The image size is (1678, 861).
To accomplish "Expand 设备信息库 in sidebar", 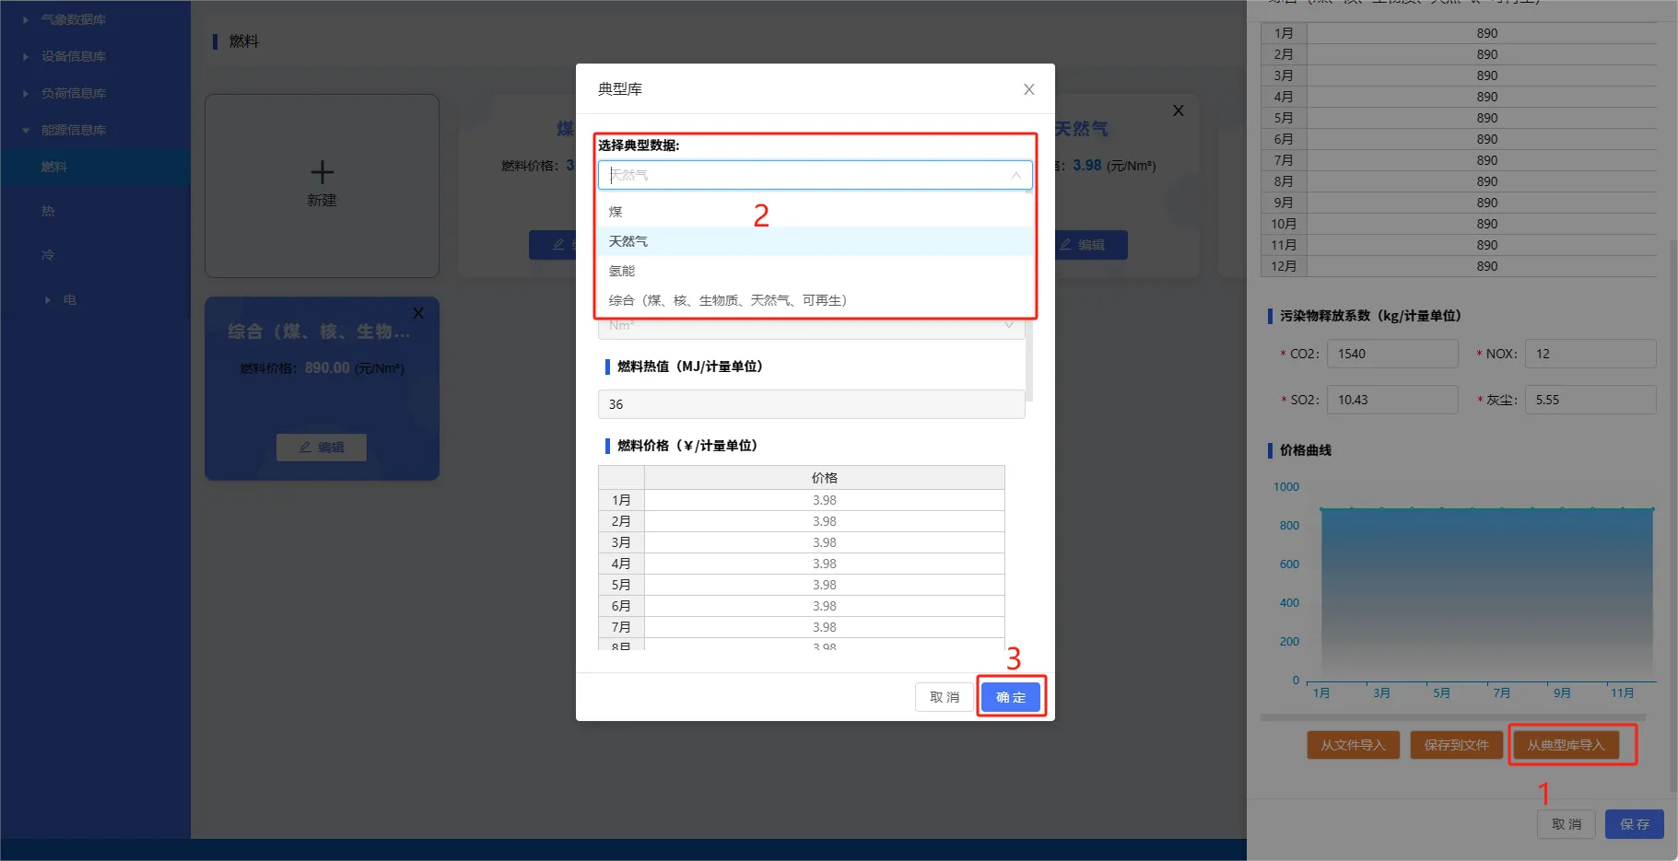I will [x=26, y=56].
